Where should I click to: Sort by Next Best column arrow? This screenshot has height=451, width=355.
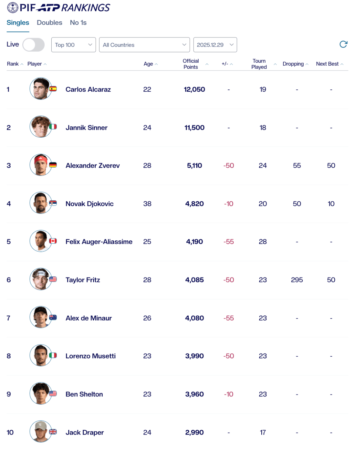[342, 64]
